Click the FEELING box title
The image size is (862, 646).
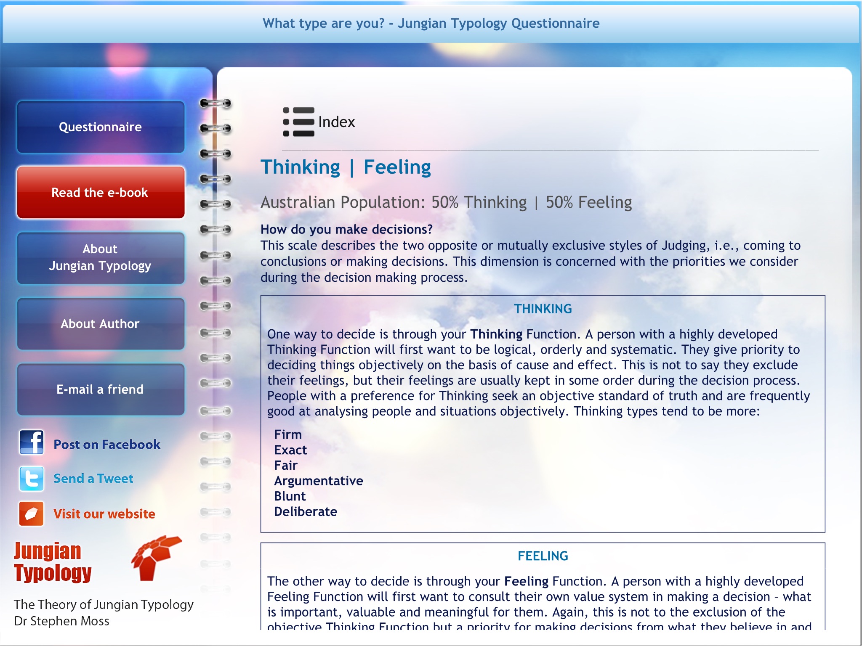pyautogui.click(x=543, y=556)
